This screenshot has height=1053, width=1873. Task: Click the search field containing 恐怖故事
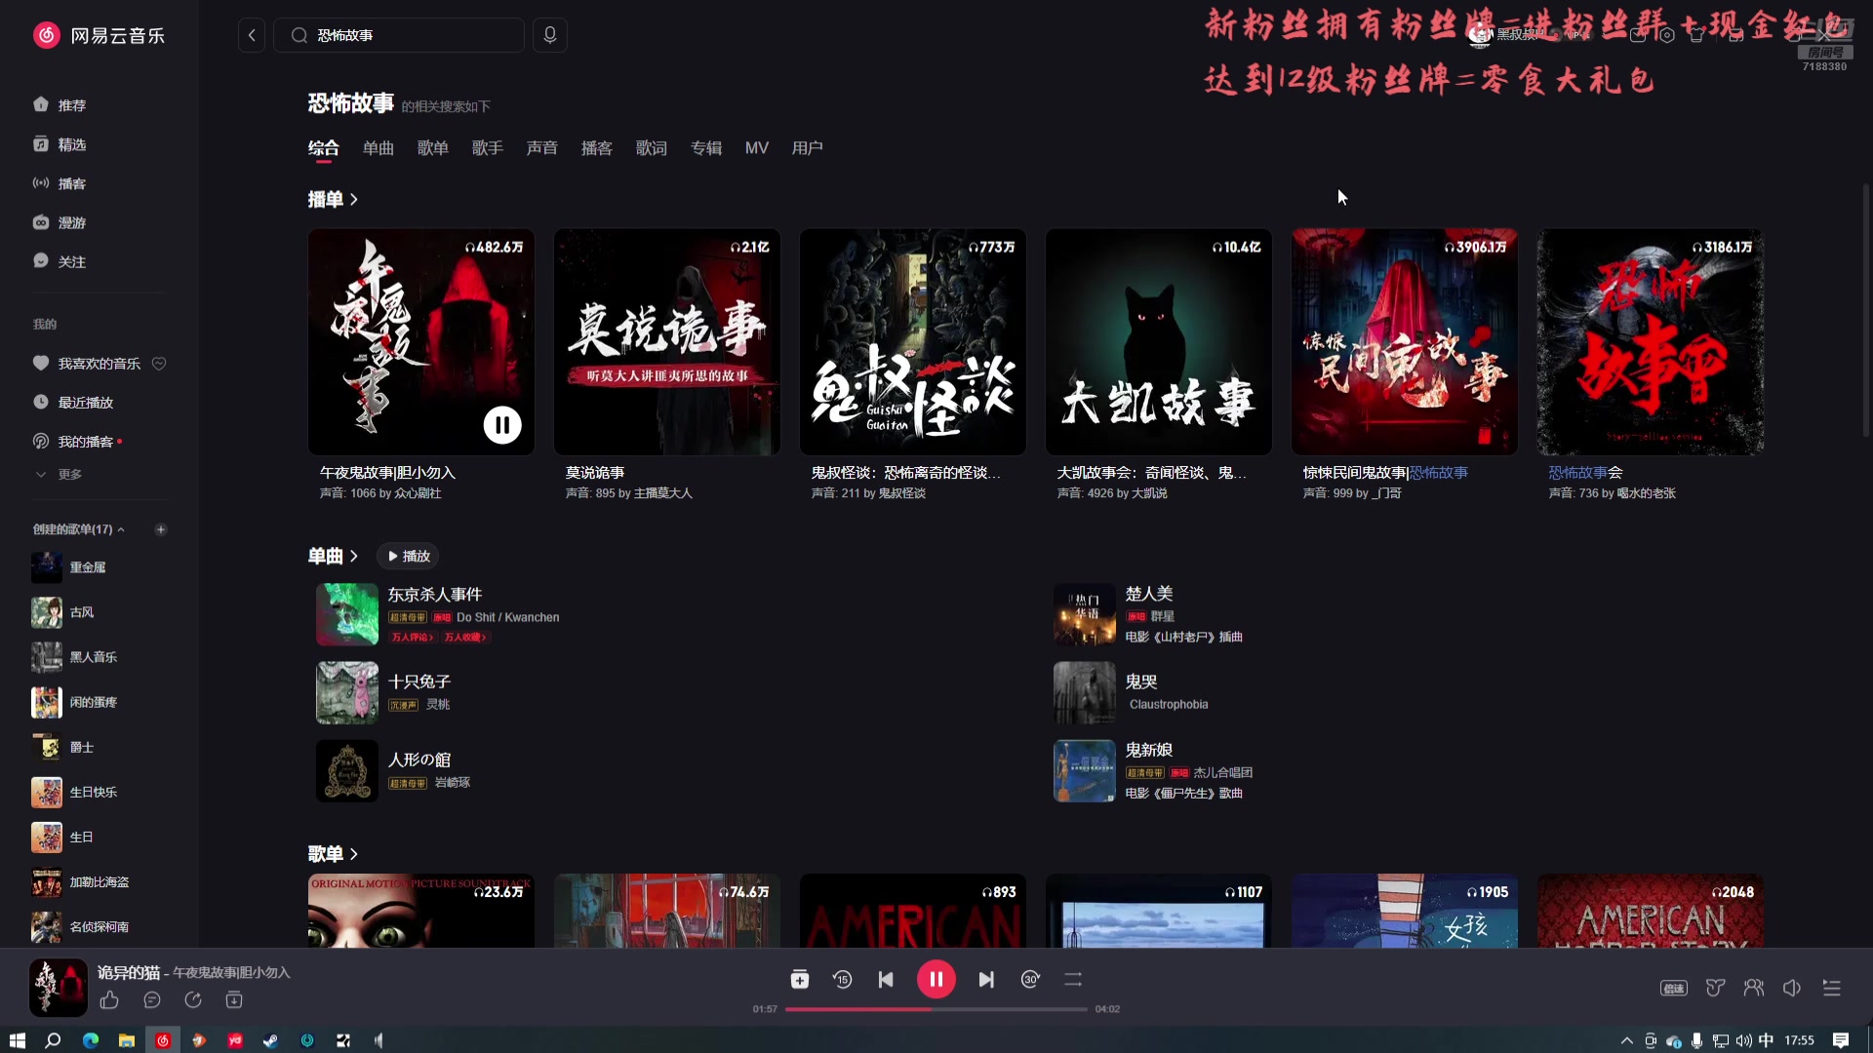coord(399,35)
